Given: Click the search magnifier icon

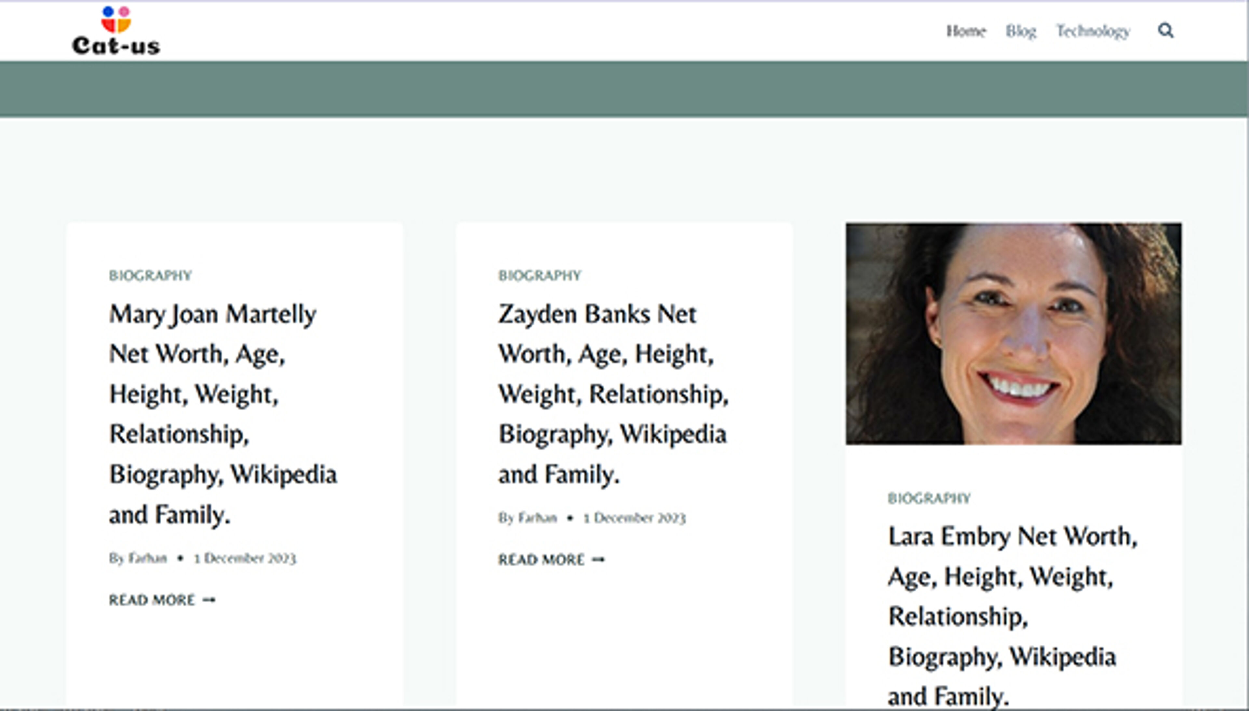Looking at the screenshot, I should pyautogui.click(x=1165, y=30).
